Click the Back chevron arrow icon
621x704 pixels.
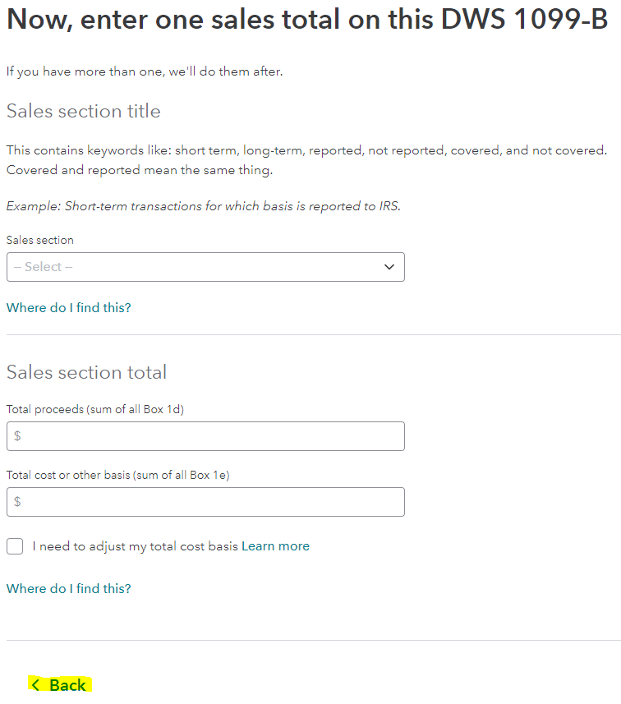click(x=36, y=685)
